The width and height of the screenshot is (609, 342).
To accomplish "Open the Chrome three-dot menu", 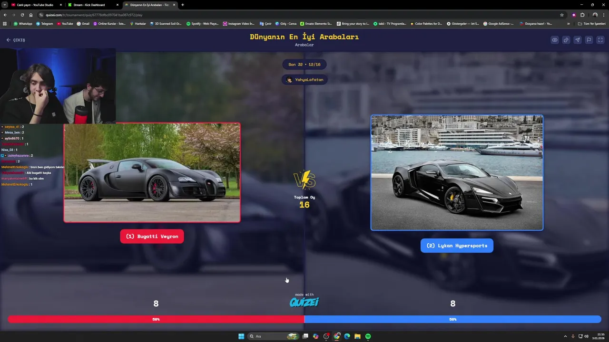I will click(x=603, y=15).
